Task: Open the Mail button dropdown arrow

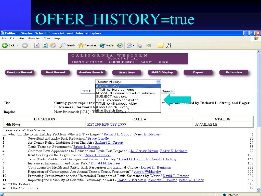Action: pos(134,45)
